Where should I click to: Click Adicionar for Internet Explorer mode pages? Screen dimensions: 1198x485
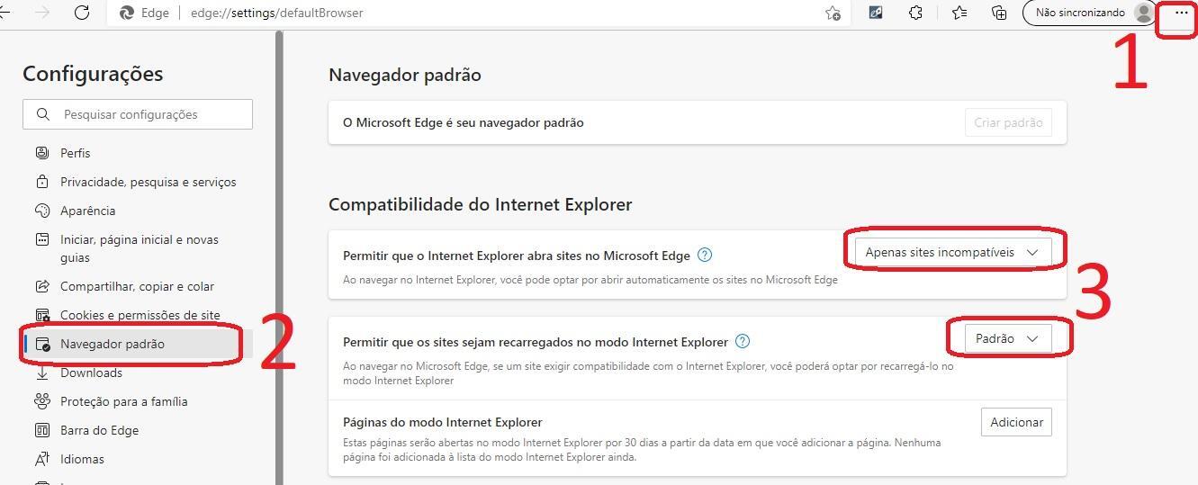coord(1016,422)
